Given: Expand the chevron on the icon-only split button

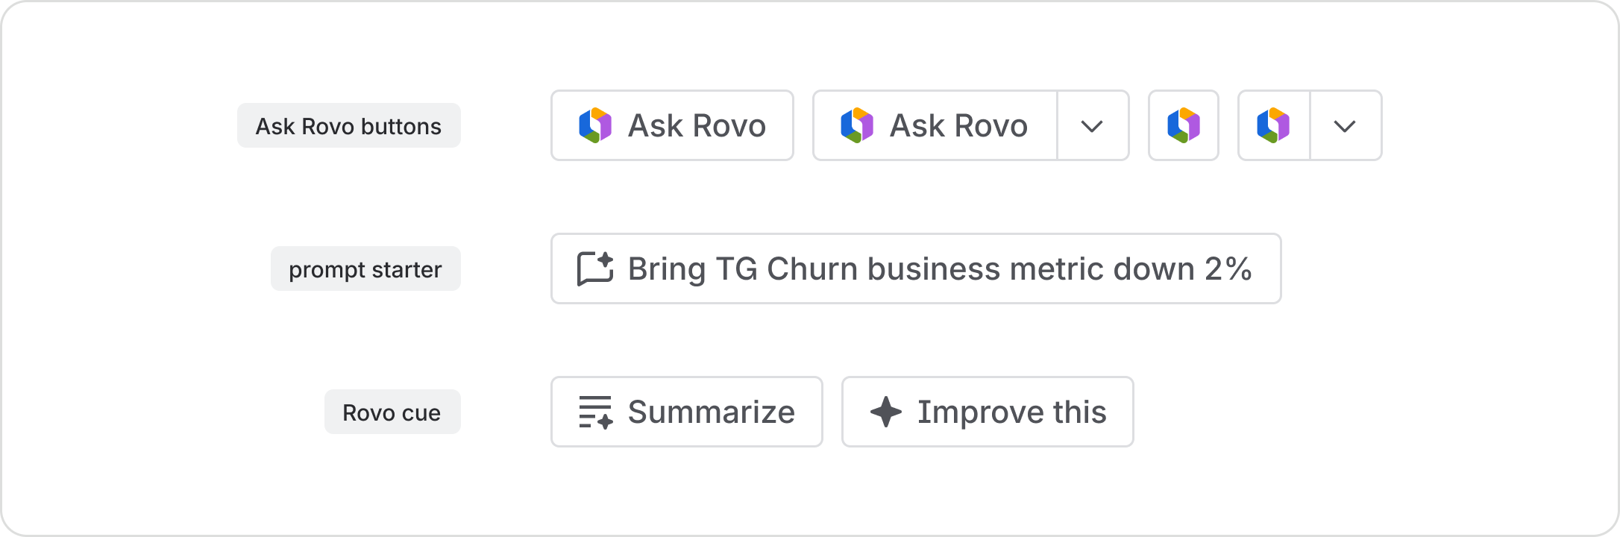Looking at the screenshot, I should point(1345,125).
